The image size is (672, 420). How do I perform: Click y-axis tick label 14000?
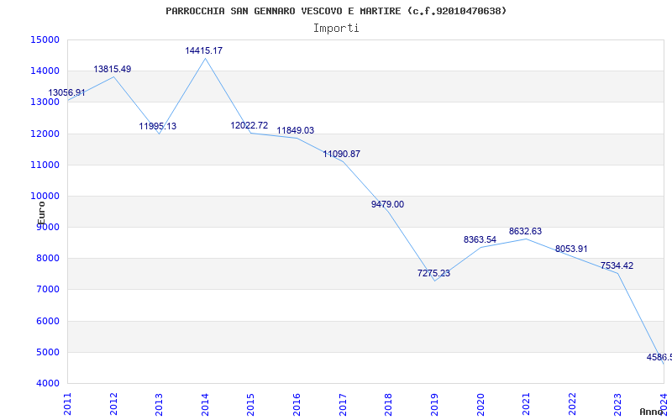[45, 71]
